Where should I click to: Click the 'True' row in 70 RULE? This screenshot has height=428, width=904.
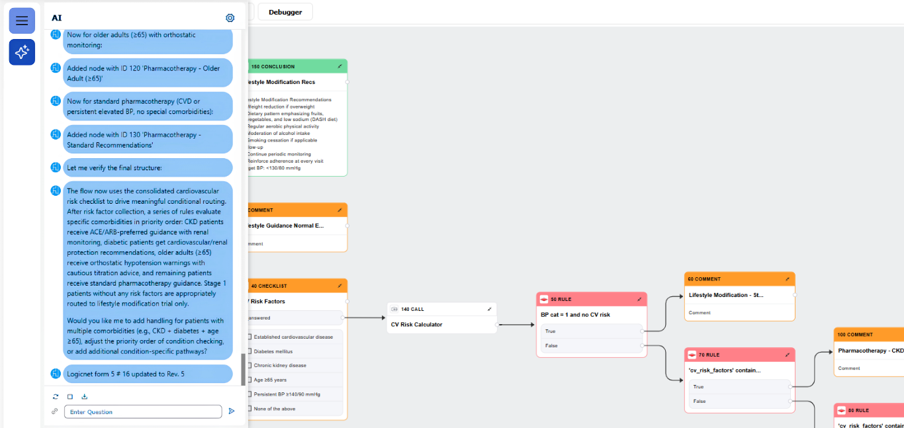(x=740, y=386)
